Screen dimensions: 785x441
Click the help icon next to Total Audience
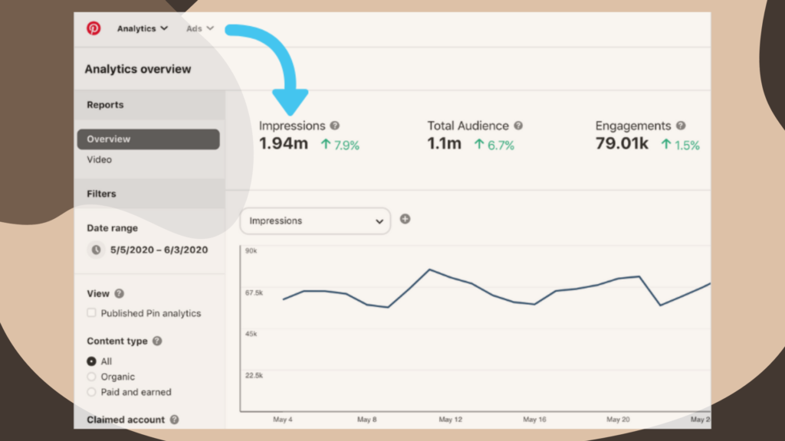point(518,126)
